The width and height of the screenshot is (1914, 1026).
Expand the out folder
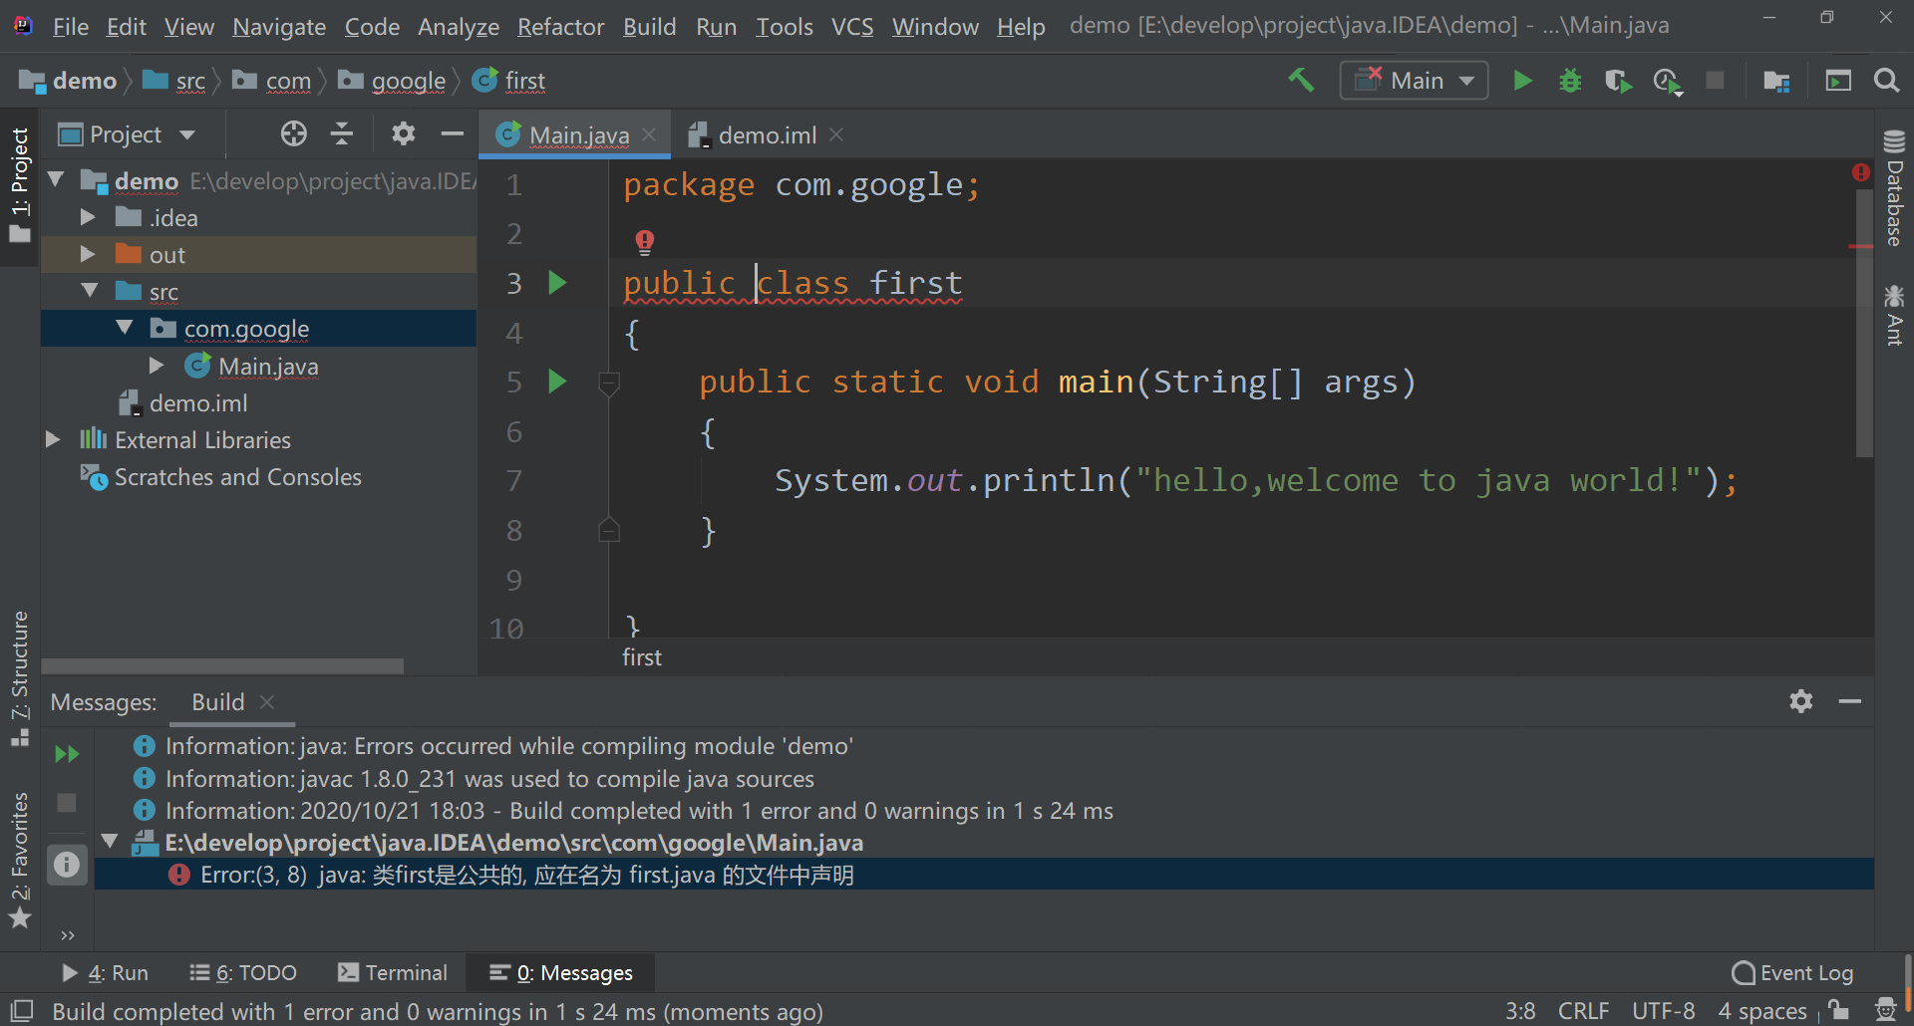click(x=88, y=254)
